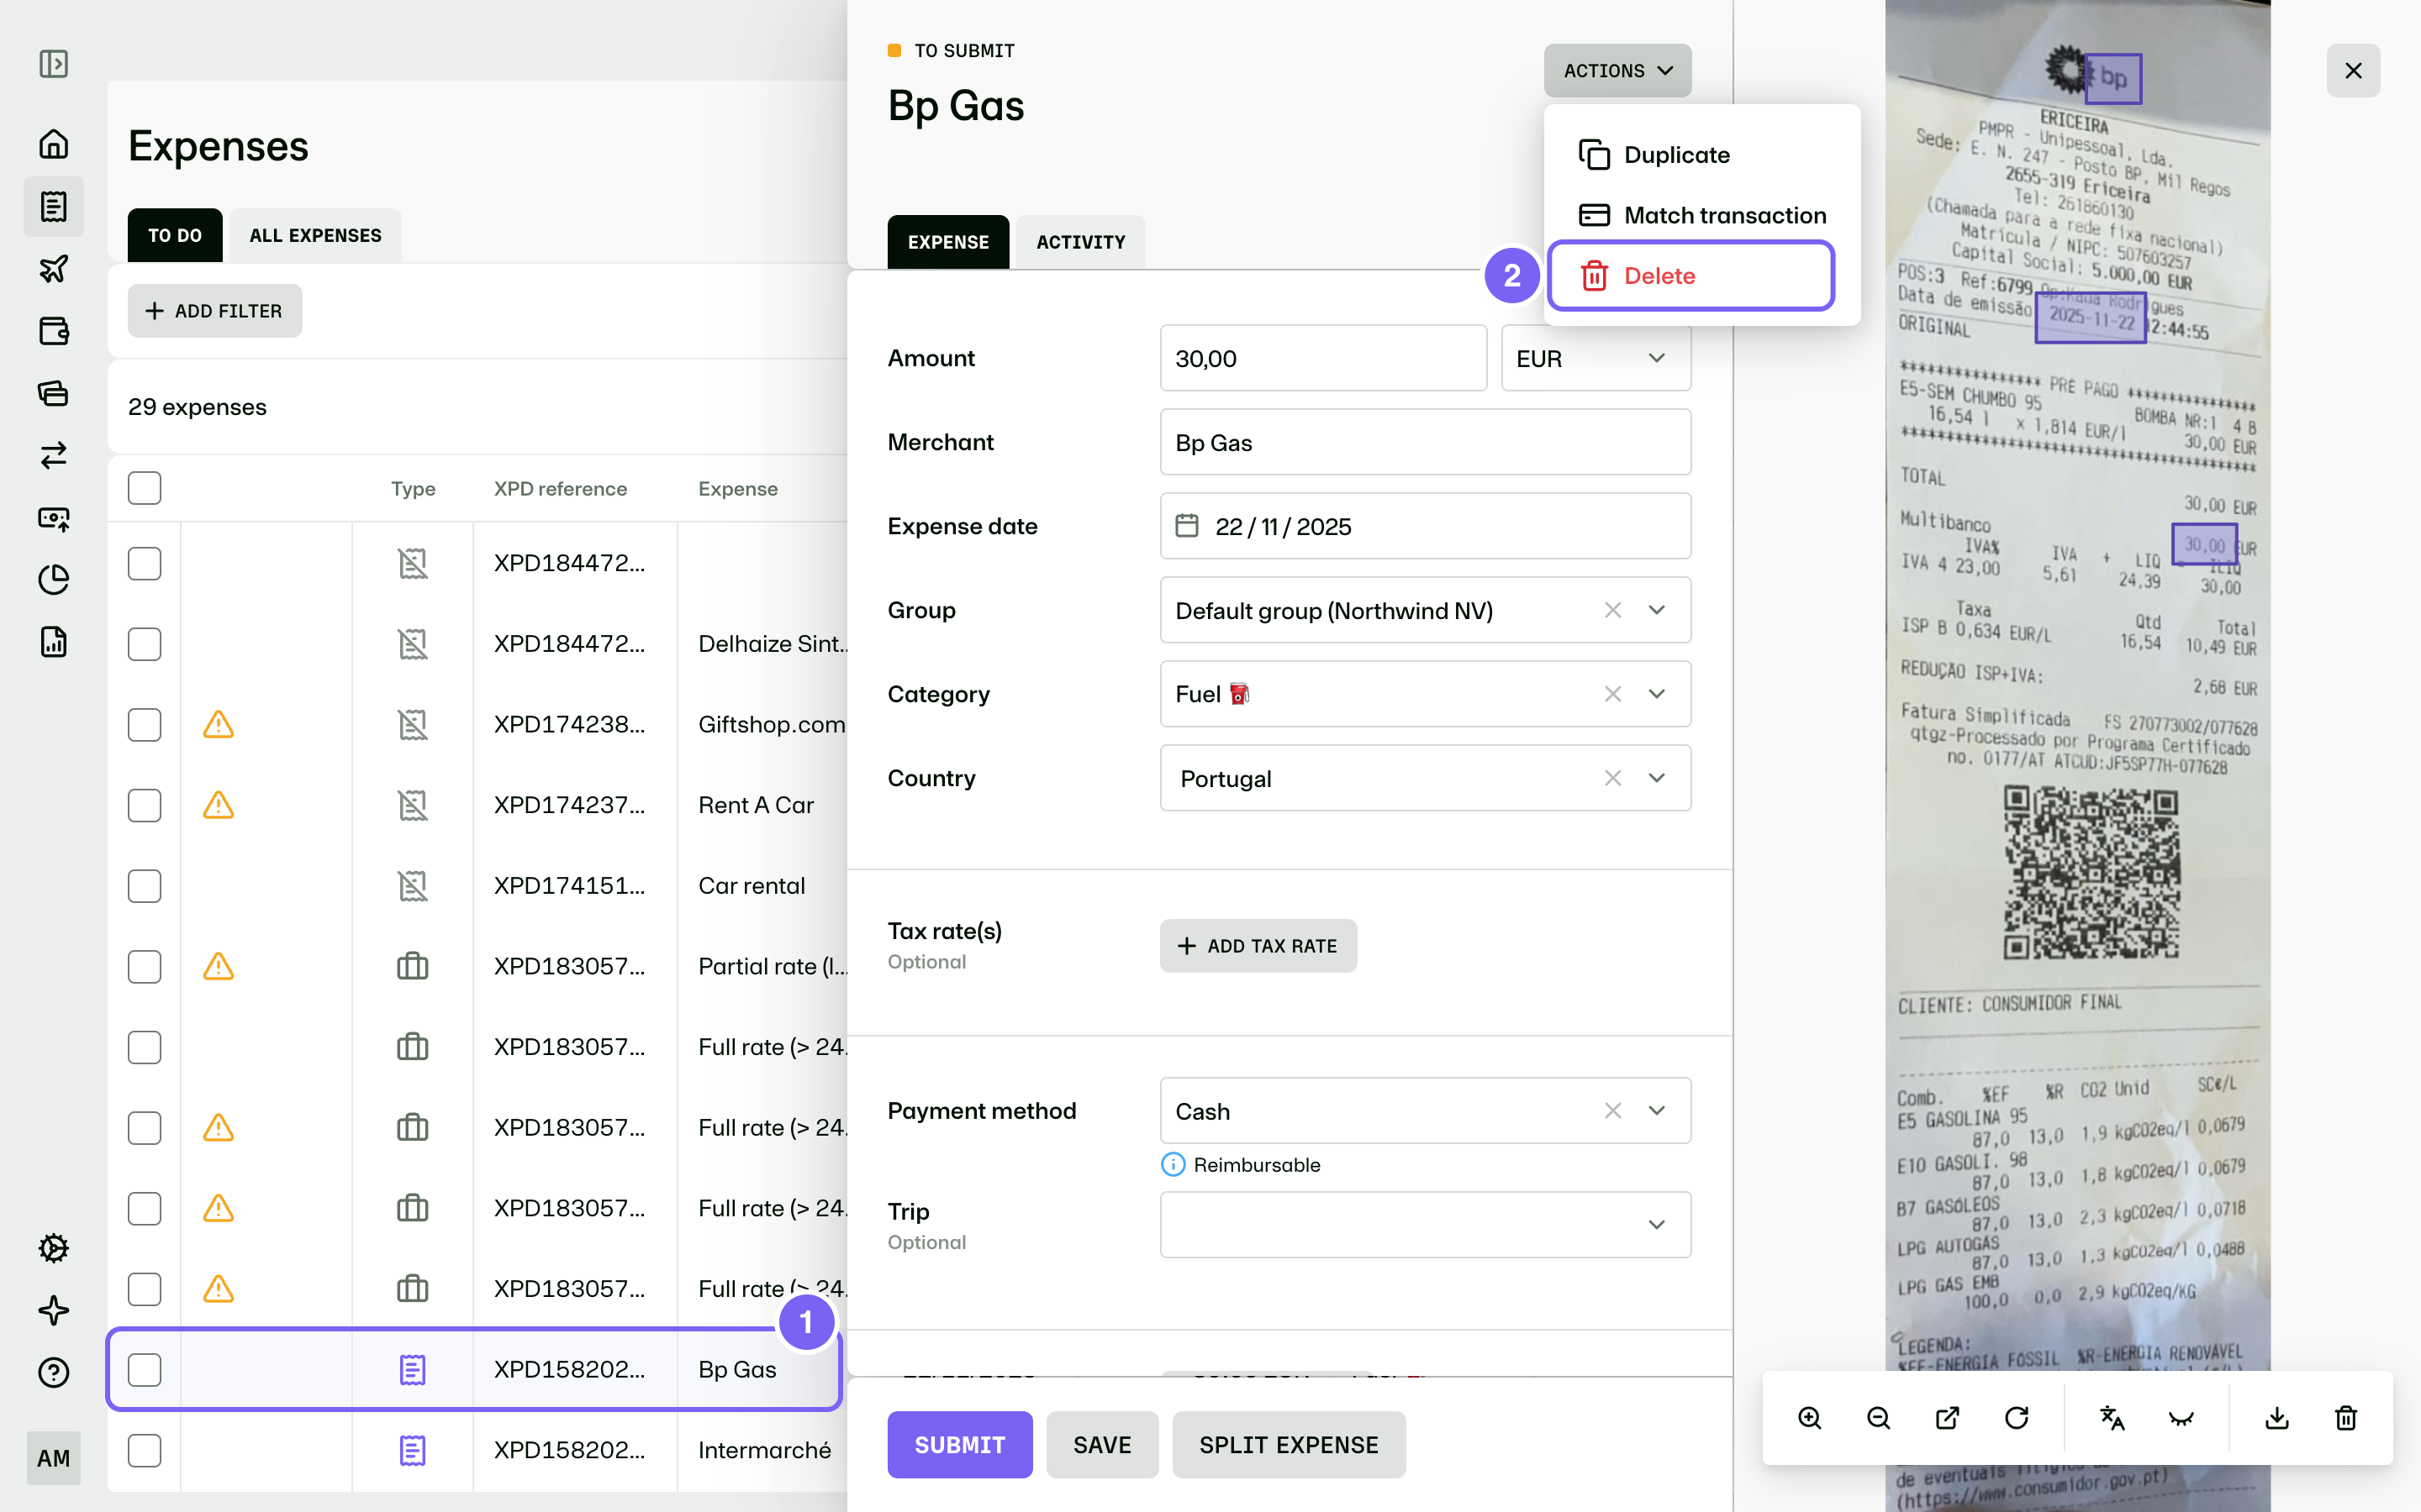This screenshot has width=2421, height=1512.
Task: Tick the checkbox for Intermarché row
Action: [x=144, y=1450]
